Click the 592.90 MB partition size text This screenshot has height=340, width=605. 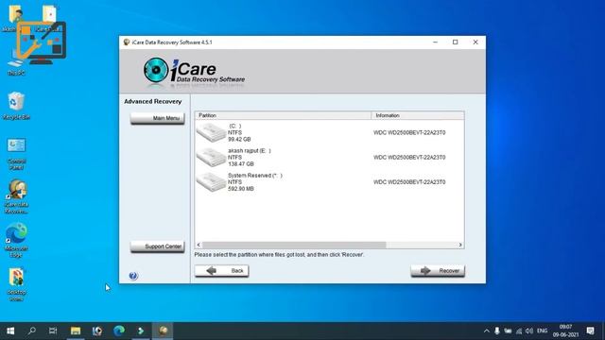(241, 189)
